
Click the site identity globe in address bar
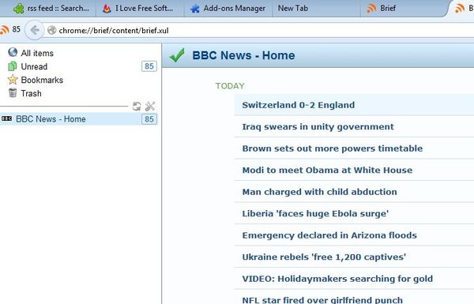click(x=52, y=30)
